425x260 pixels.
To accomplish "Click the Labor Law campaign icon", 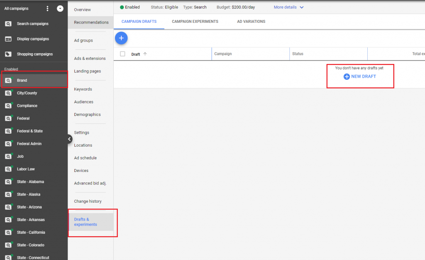I will [8, 169].
